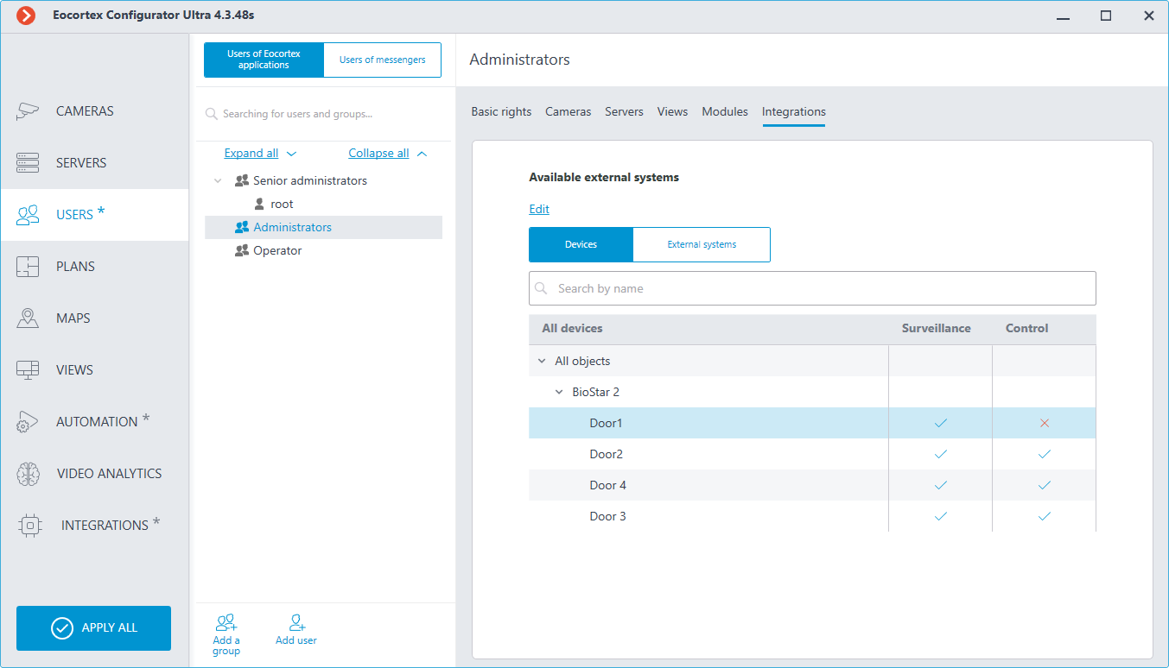The height and width of the screenshot is (668, 1169).
Task: Click the Edit link
Action: 539,209
